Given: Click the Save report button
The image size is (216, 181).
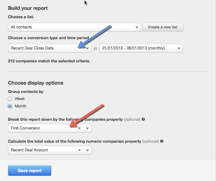Looking at the screenshot, I should pos(30,170).
